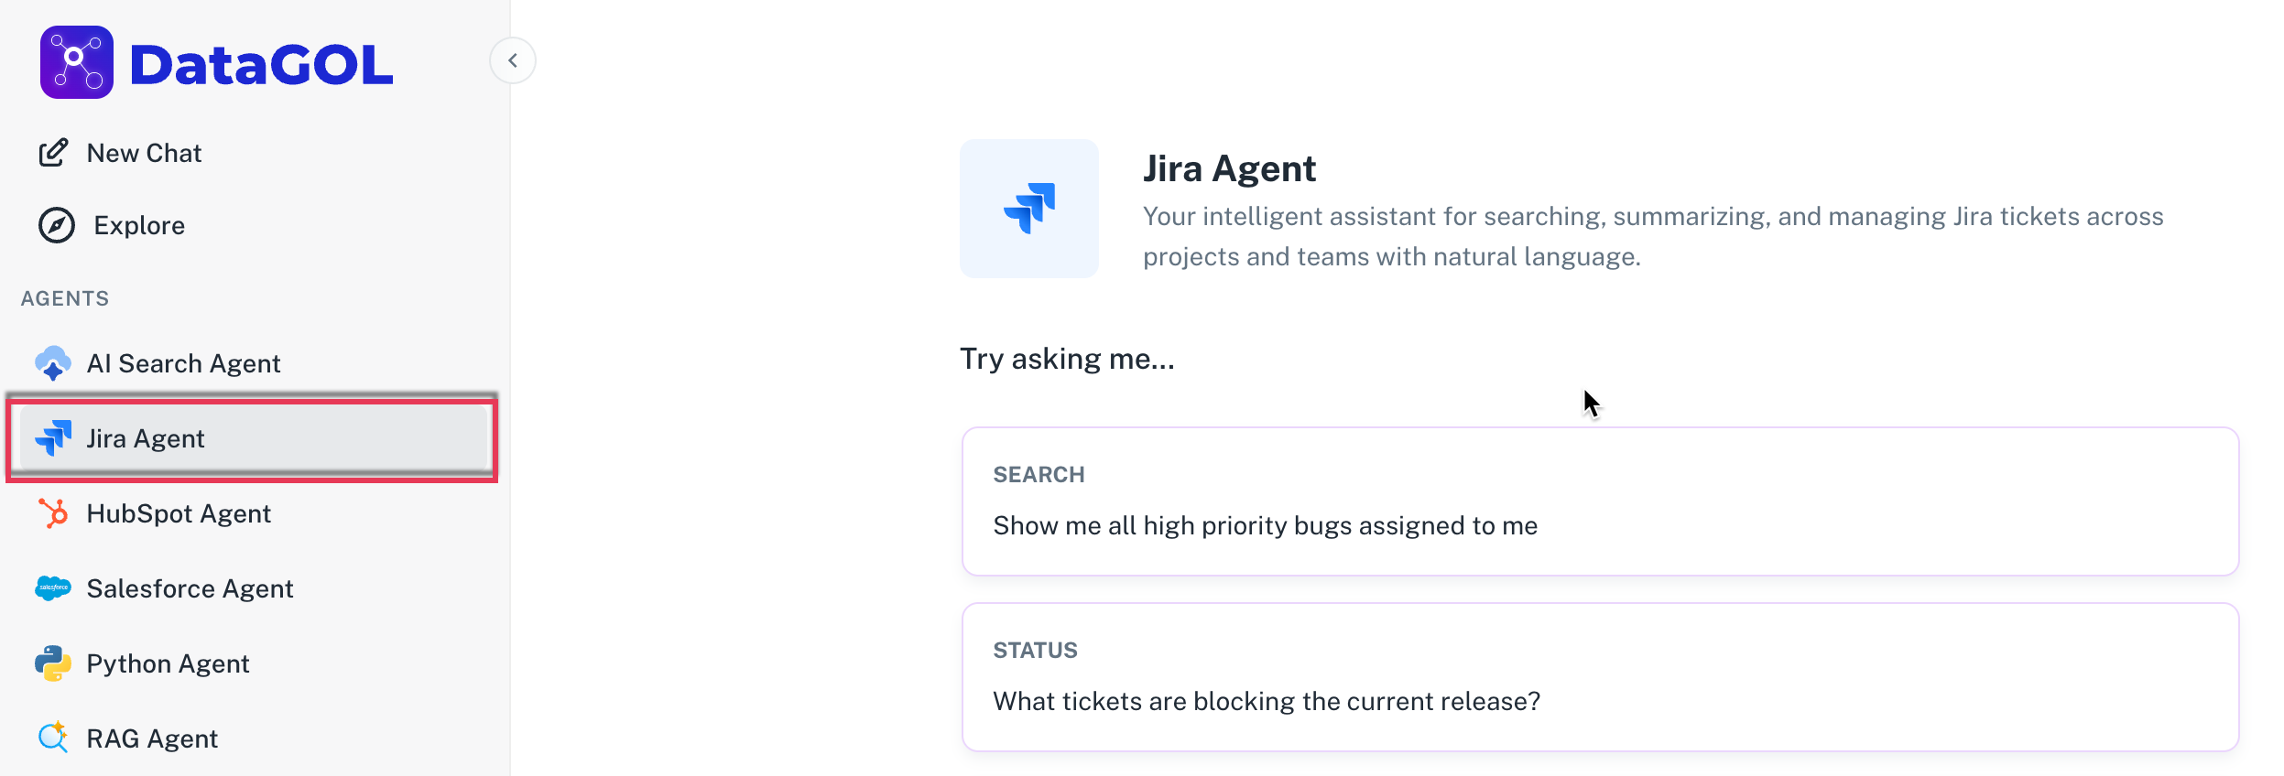Screen dimensions: 2284x776
Task: Click the DataGOL wordmark text
Action: click(262, 64)
